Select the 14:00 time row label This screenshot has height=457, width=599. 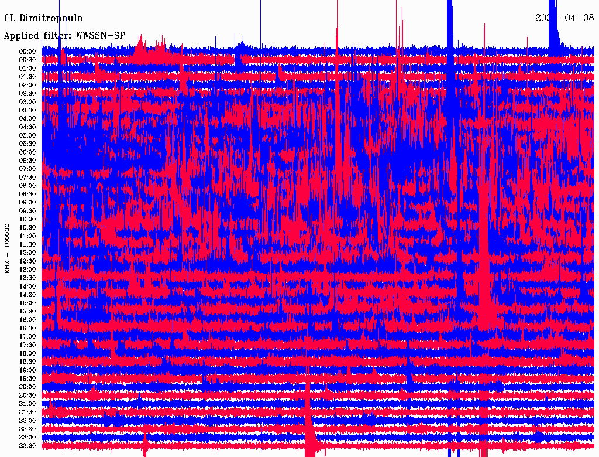[27, 287]
